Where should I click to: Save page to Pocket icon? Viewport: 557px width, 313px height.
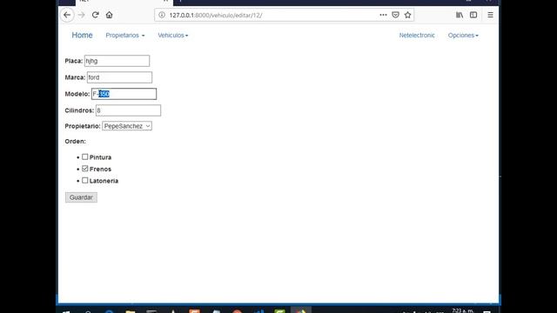click(x=395, y=15)
